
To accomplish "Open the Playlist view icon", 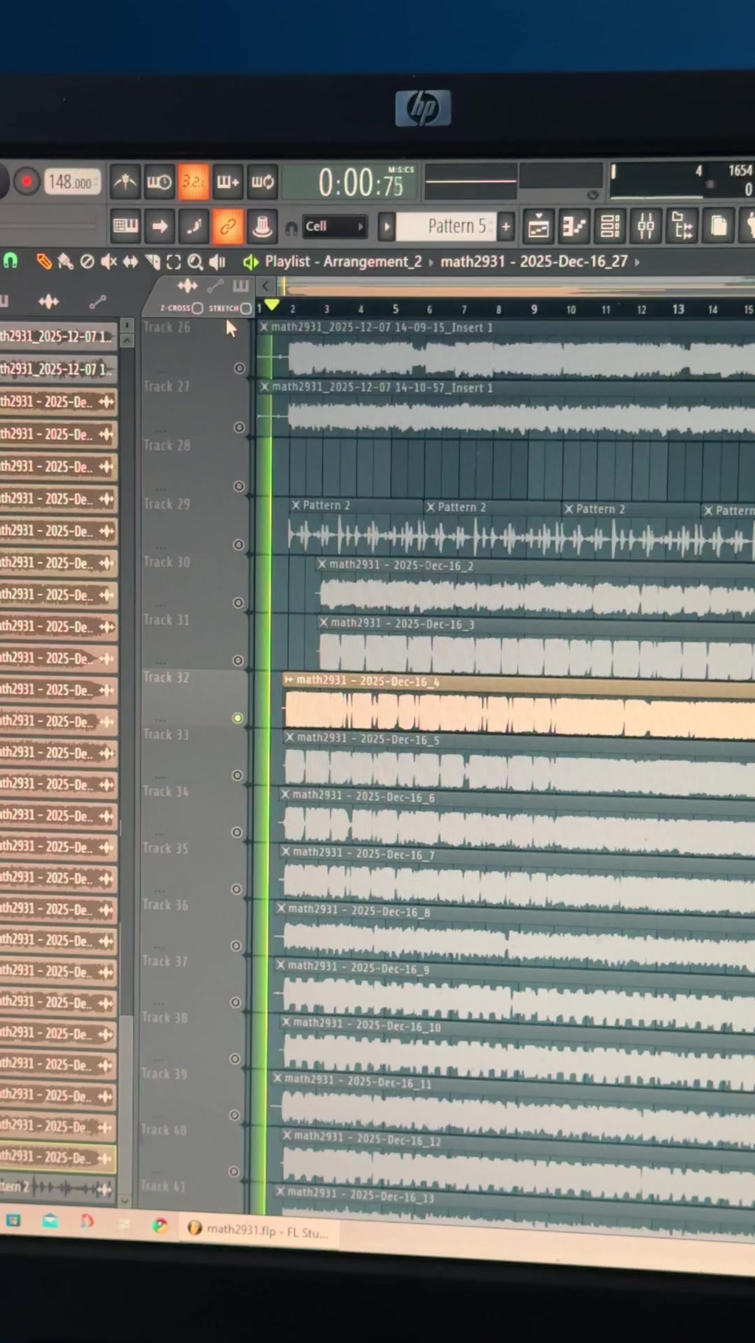I will [538, 227].
